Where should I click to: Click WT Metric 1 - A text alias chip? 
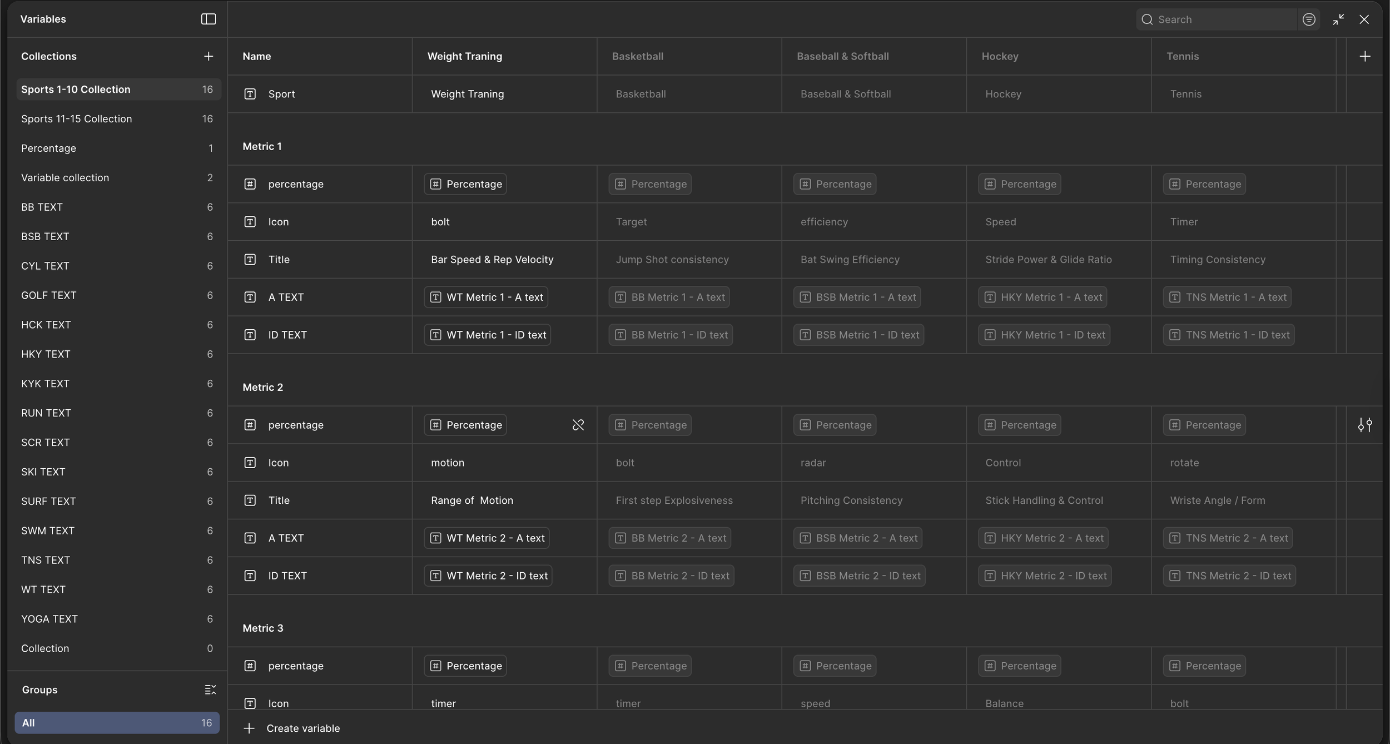coord(486,297)
